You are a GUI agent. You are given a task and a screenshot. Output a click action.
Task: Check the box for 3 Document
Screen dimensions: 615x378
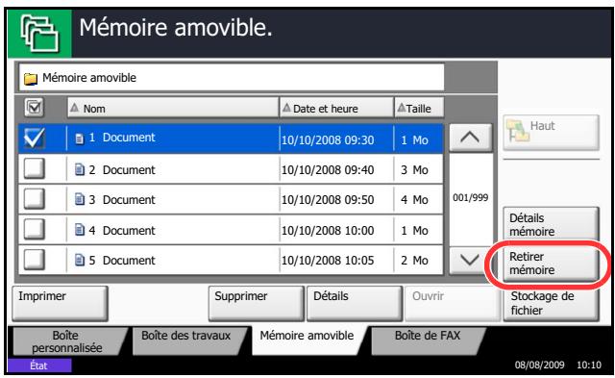[x=35, y=199]
